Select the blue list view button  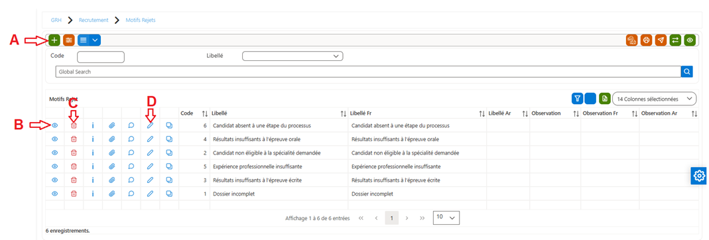click(x=83, y=40)
